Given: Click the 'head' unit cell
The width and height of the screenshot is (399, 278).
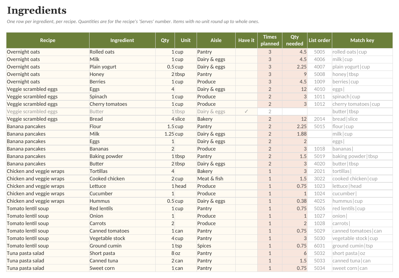Looking at the screenshot, I should (186, 186).
